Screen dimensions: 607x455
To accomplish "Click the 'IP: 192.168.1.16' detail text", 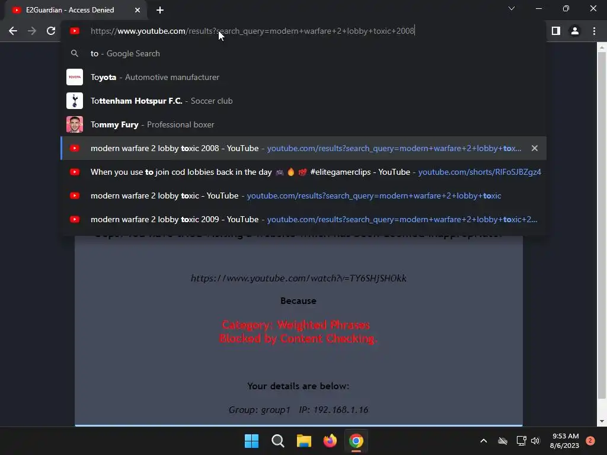I will 333,410.
